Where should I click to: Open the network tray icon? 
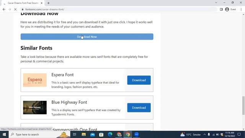(x=213, y=135)
